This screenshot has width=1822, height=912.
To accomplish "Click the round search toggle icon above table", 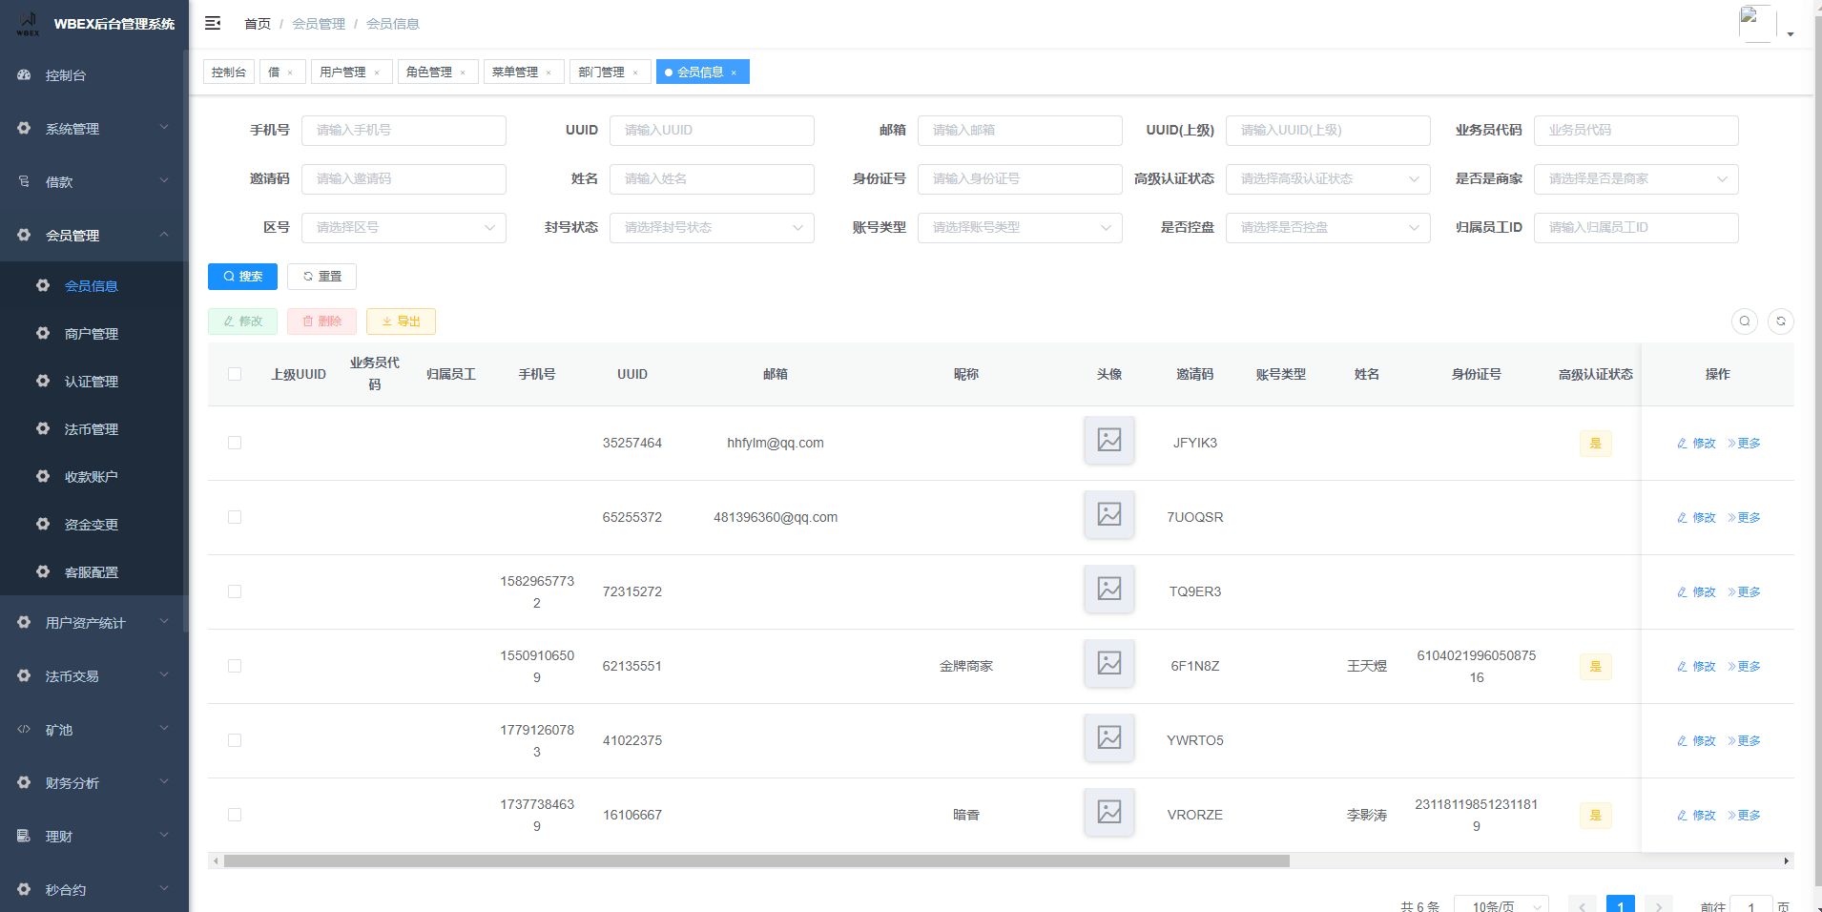I will [1744, 321].
